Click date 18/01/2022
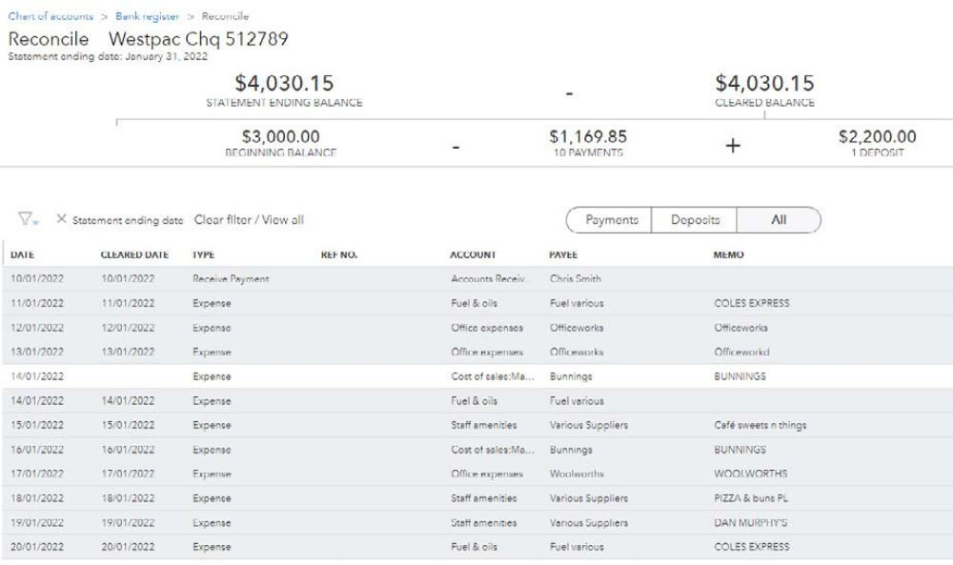The height and width of the screenshot is (565, 953). [37, 498]
